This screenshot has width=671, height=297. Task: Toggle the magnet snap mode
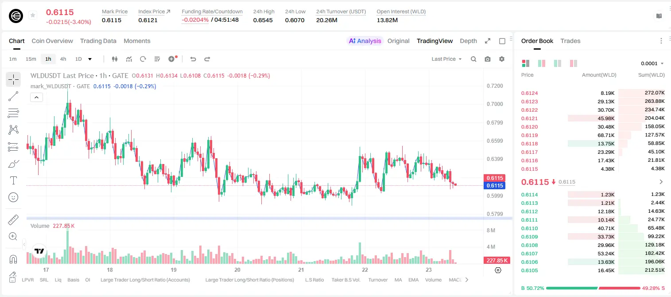(x=13, y=259)
